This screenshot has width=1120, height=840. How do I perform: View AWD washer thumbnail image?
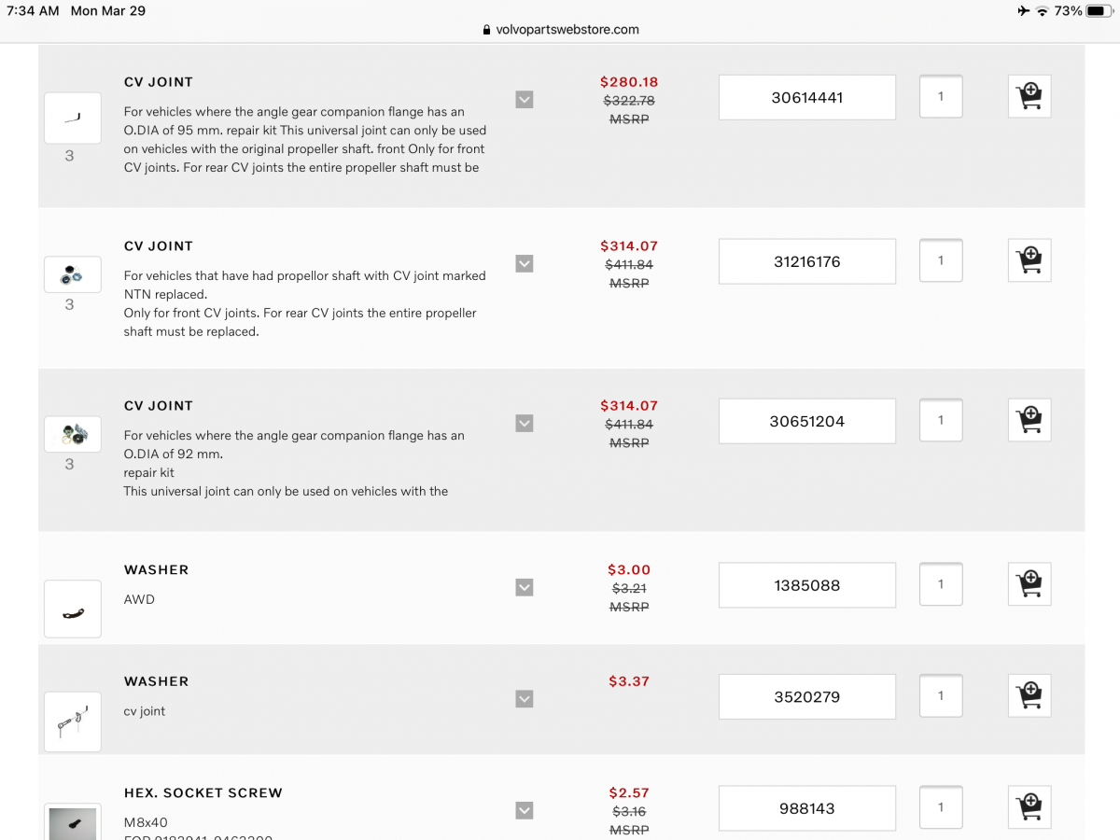point(73,609)
